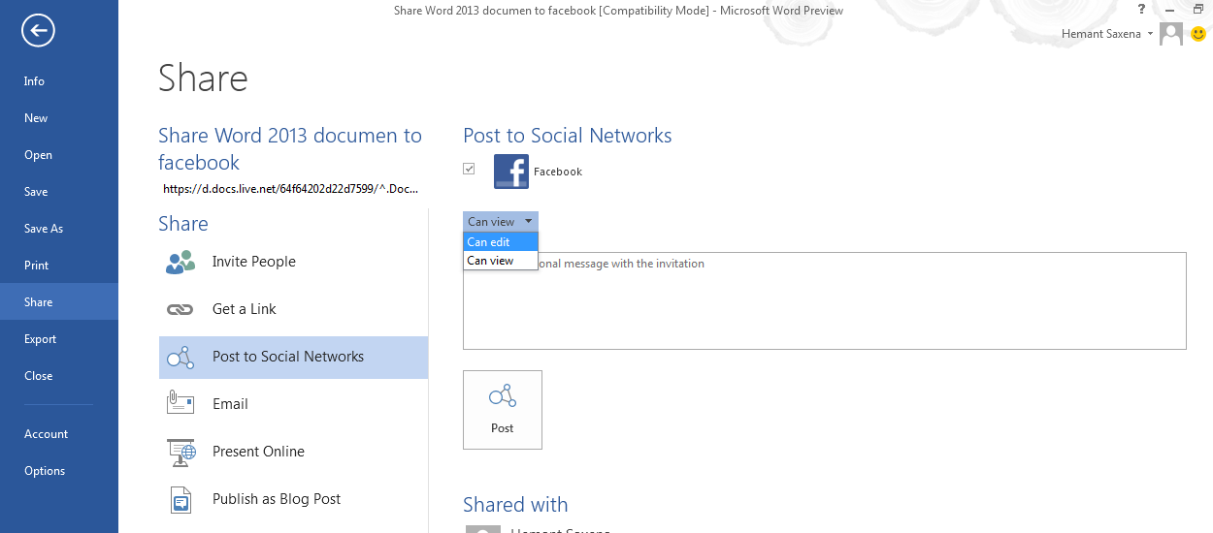Image resolution: width=1213 pixels, height=533 pixels.
Task: Click the back arrow circle icon
Action: [x=39, y=32]
